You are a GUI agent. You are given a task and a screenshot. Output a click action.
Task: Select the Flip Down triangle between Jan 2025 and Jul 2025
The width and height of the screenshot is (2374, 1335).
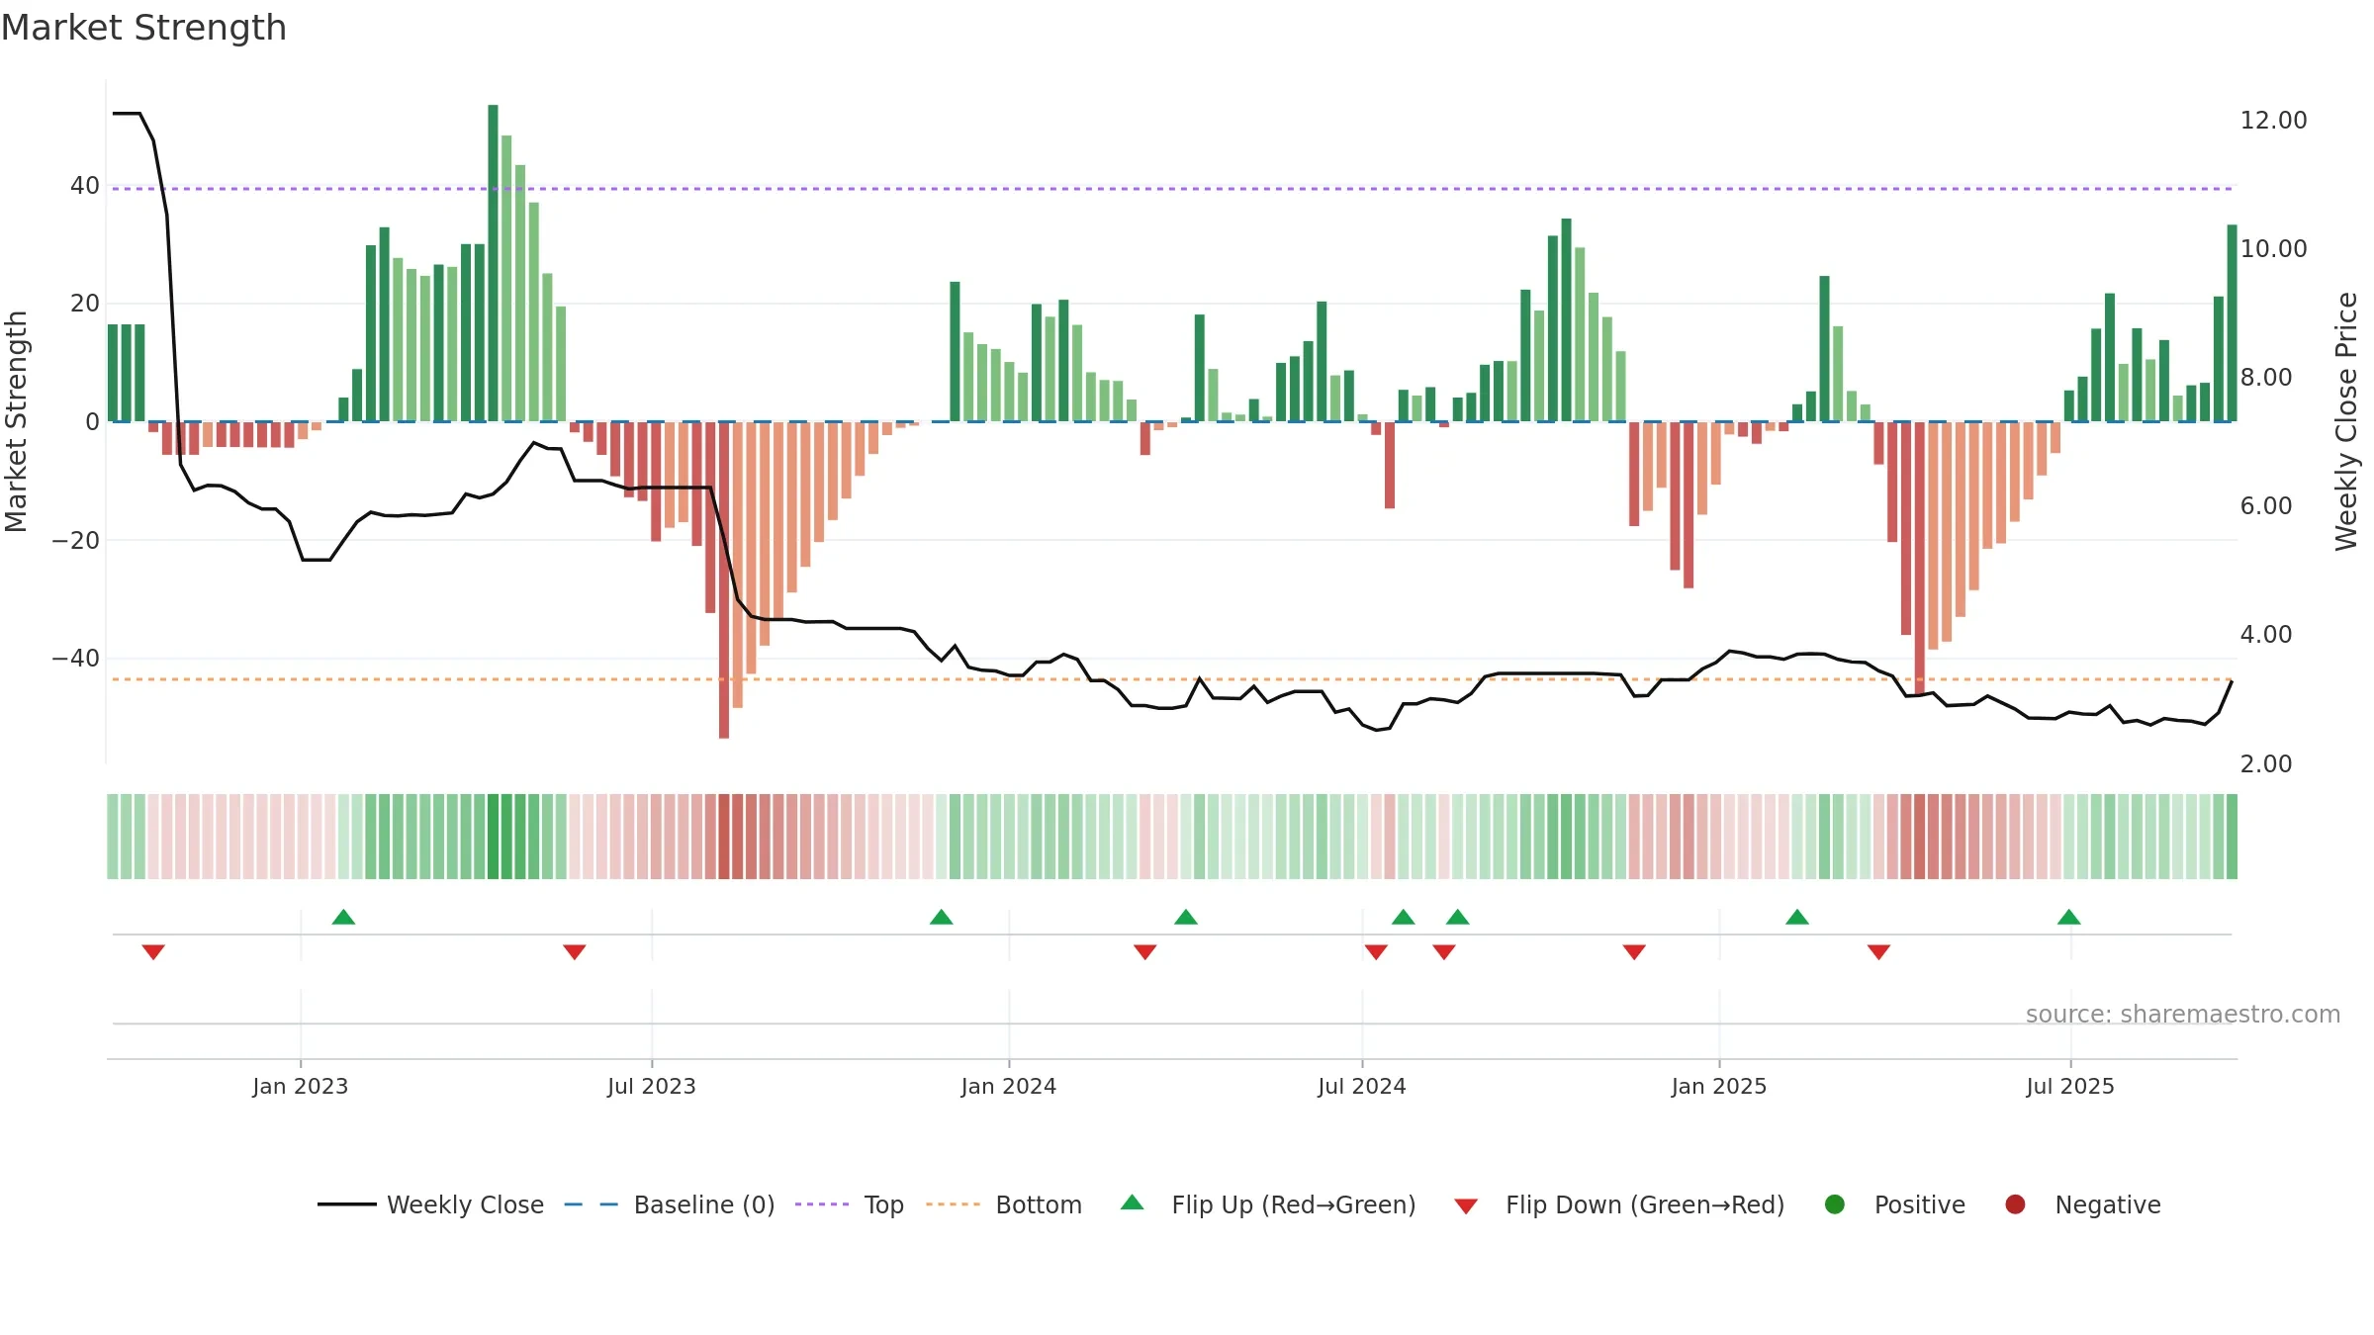[x=1879, y=952]
